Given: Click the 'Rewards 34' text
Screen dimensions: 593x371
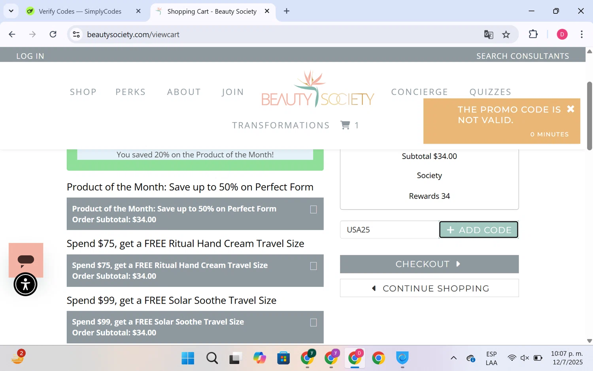Looking at the screenshot, I should pyautogui.click(x=429, y=196).
